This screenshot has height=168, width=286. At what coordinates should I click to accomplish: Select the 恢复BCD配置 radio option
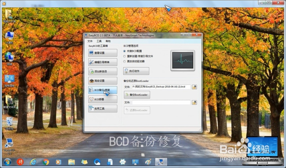point(133,51)
